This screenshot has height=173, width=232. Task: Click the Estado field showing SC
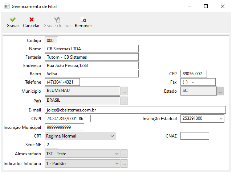click(x=198, y=91)
